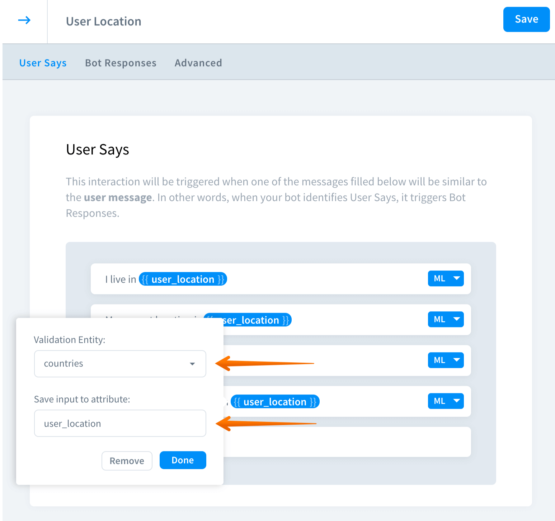
Task: Open the Bot Responses tab
Action: pos(121,63)
